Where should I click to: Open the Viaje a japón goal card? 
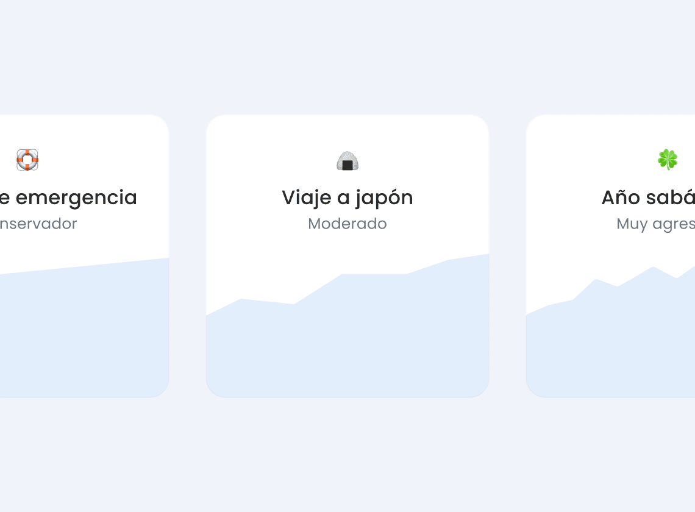347,255
